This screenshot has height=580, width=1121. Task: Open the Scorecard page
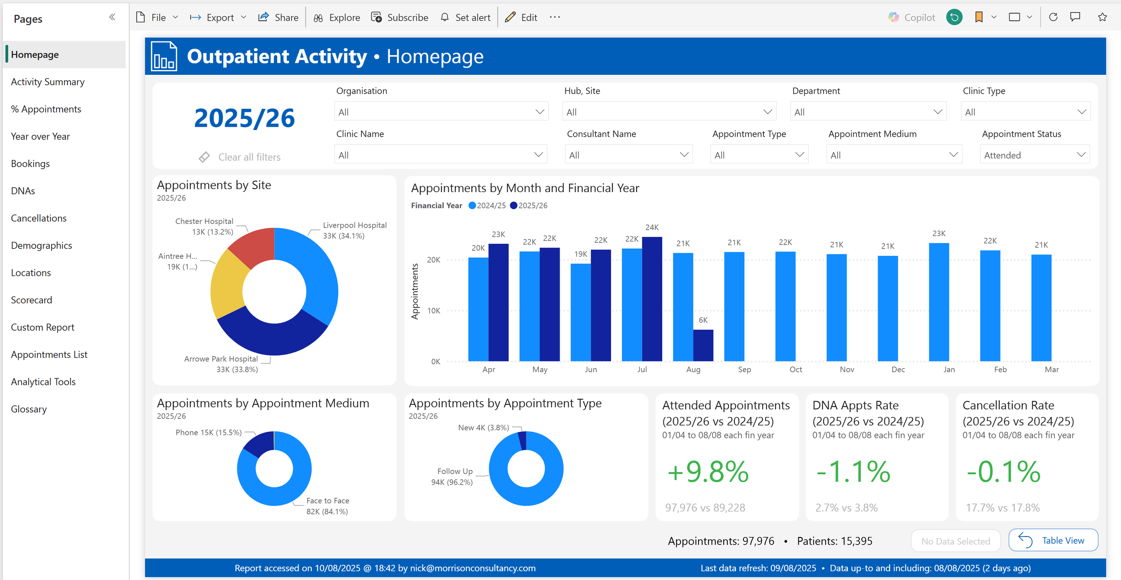click(x=31, y=300)
